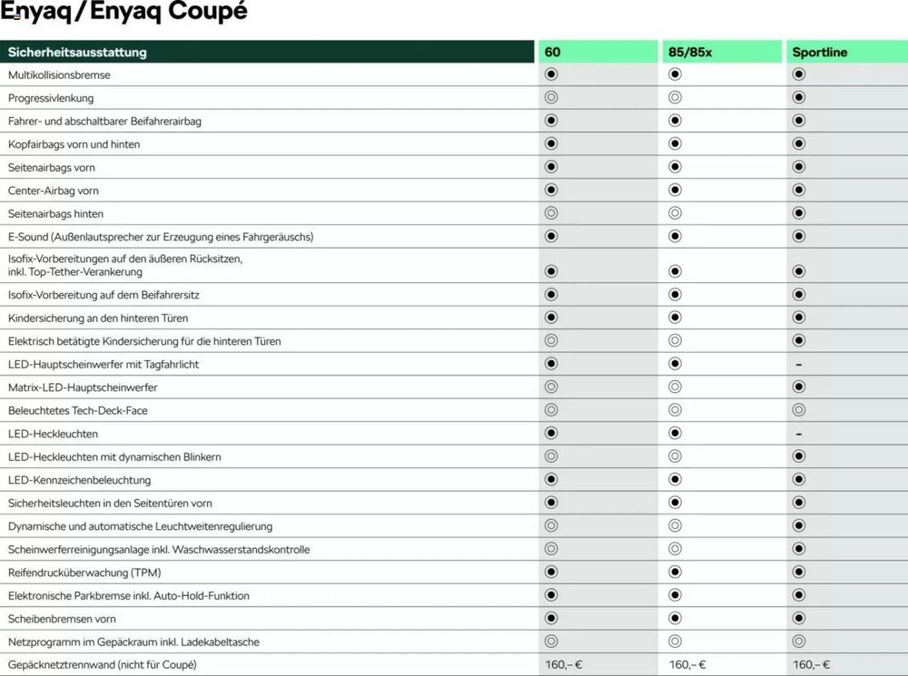Click the Enyaq / Enyaq Coupé title
The image size is (908, 676).
pyautogui.click(x=123, y=12)
